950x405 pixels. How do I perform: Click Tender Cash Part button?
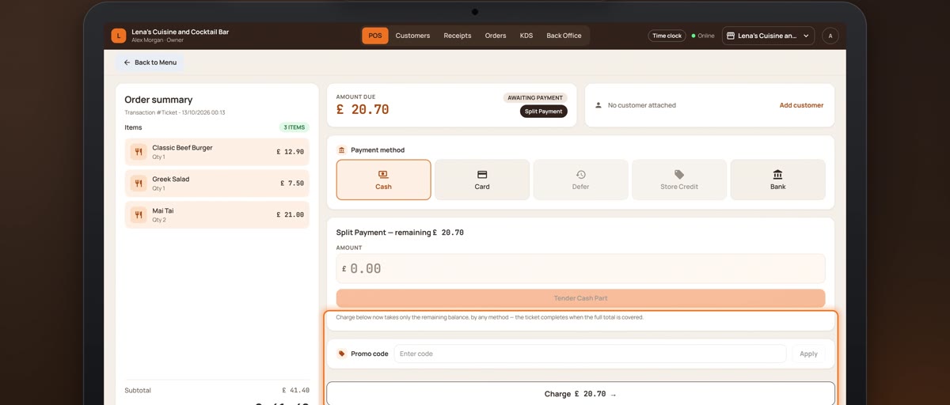[580, 298]
